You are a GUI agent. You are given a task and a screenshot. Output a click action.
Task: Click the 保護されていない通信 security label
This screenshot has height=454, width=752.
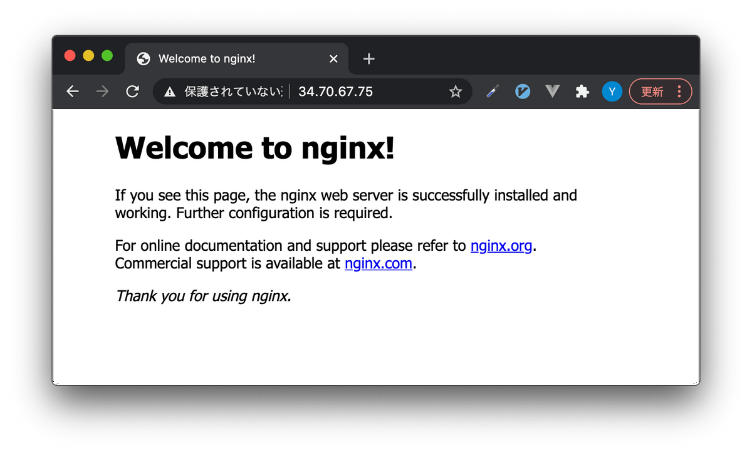(x=233, y=92)
